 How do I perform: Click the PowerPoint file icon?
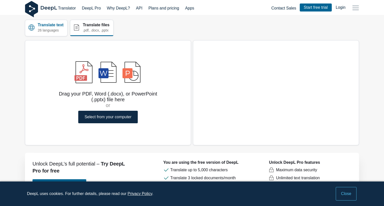[131, 72]
